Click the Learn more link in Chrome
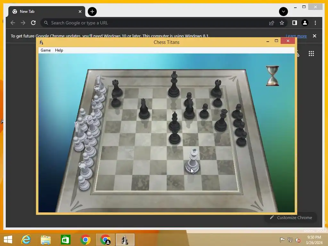The width and height of the screenshot is (328, 246). point(296,36)
